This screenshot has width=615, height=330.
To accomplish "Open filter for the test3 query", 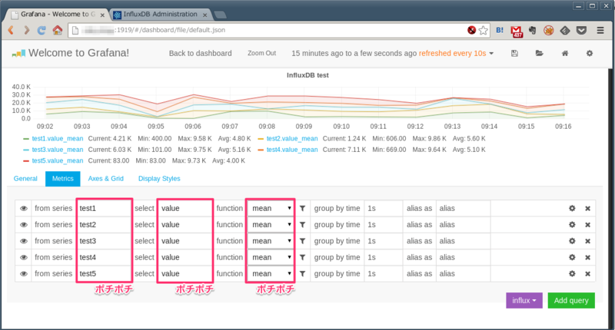I will tap(302, 241).
